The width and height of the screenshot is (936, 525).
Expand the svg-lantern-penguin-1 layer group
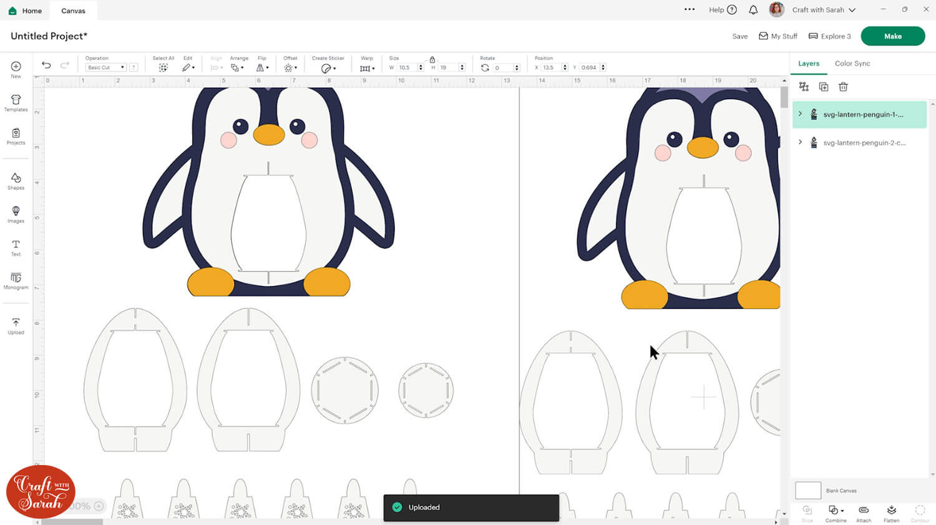click(x=800, y=114)
